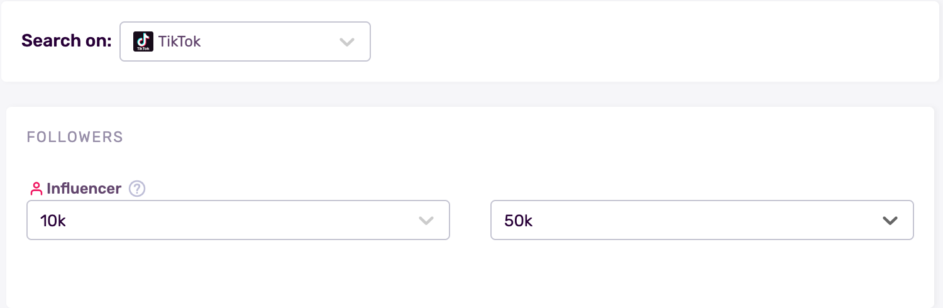Viewport: 943px width, 308px height.
Task: Click the gray strip between the two panels
Action: coord(470,94)
